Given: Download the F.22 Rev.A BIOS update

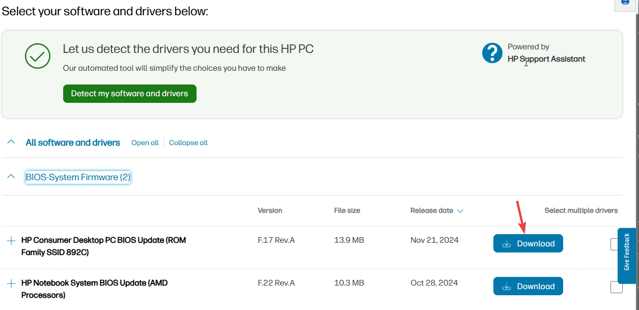Looking at the screenshot, I should (x=528, y=286).
